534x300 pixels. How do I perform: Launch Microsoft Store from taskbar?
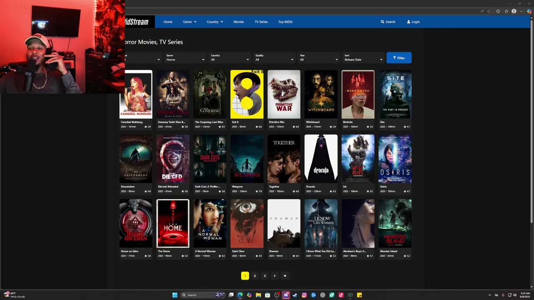[x=267, y=295]
